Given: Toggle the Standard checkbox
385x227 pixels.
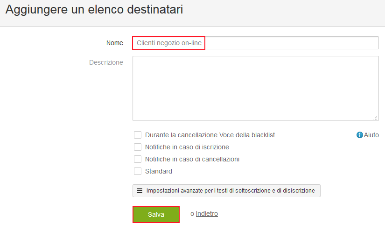Looking at the screenshot, I should coord(138,171).
